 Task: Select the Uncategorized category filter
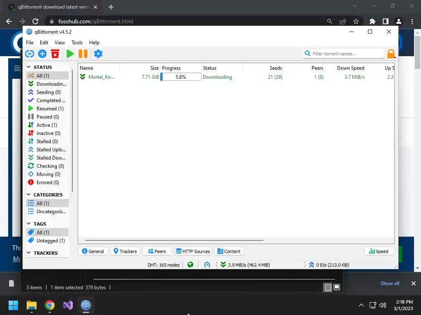tap(48, 212)
